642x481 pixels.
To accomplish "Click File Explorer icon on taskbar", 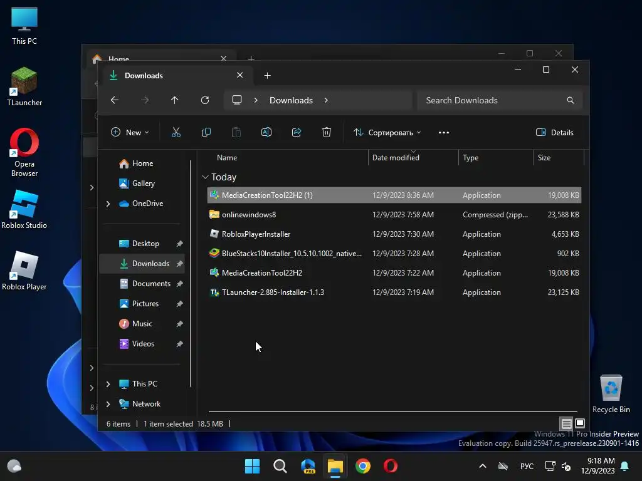I will pos(335,466).
